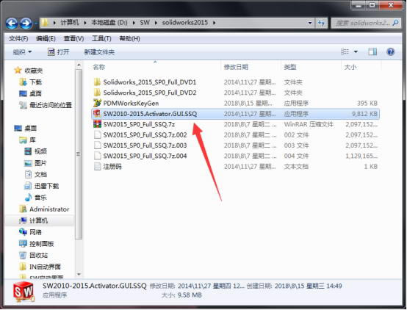This screenshot has height=310, width=407.
Task: Open the help question mark icon
Action: [390, 51]
